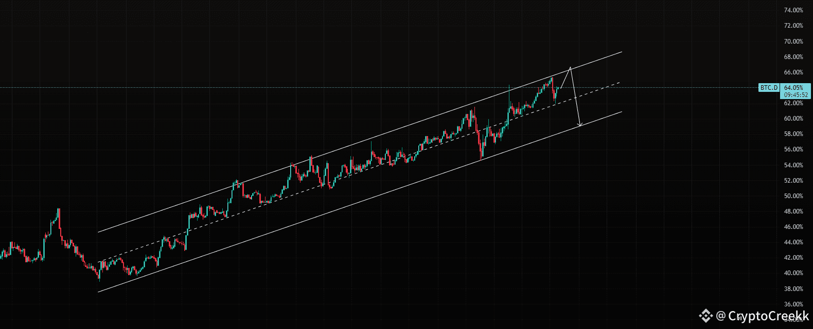Click the 50.00% price axis label
Image resolution: width=813 pixels, height=329 pixels.
tap(793, 196)
